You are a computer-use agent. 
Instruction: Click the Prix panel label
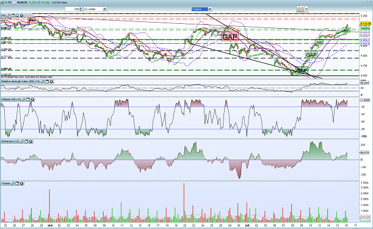(x=4, y=15)
